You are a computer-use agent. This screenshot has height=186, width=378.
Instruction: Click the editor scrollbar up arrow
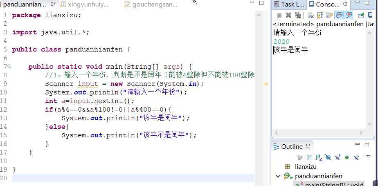click(x=259, y=15)
